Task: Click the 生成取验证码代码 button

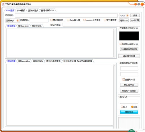Action: 129,49
